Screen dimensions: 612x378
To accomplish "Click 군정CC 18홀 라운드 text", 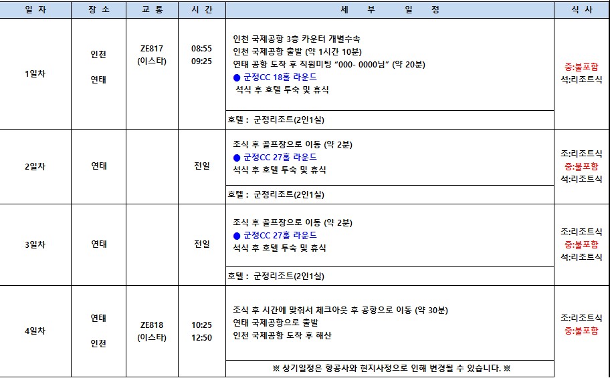I will [280, 77].
